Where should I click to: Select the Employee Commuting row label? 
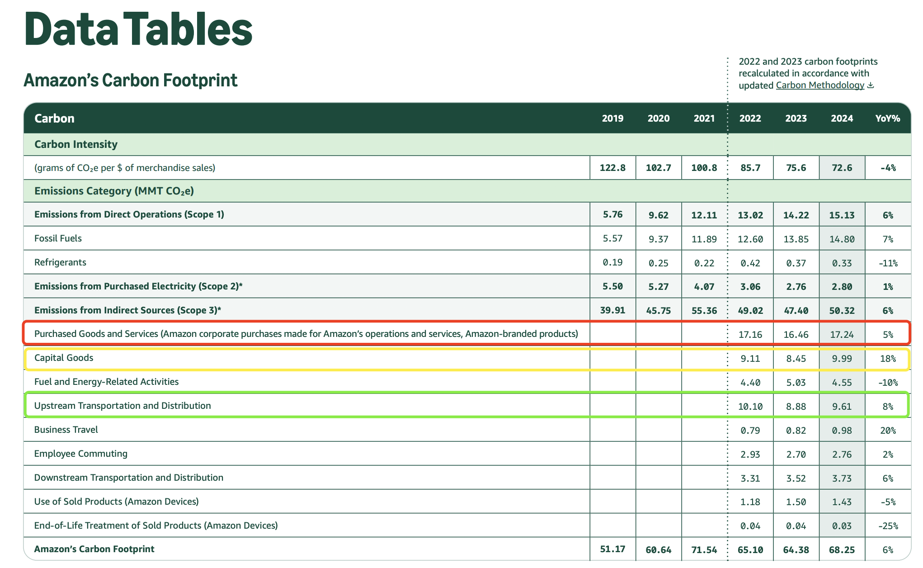tap(81, 454)
